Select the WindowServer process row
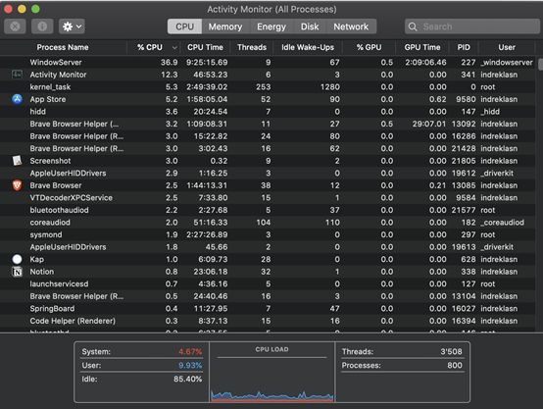 coord(268,63)
